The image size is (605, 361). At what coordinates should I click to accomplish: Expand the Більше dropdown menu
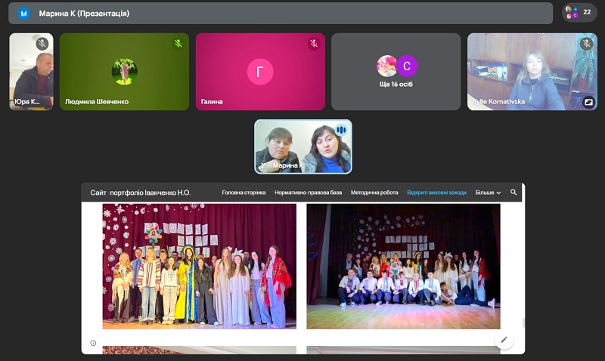pos(488,193)
